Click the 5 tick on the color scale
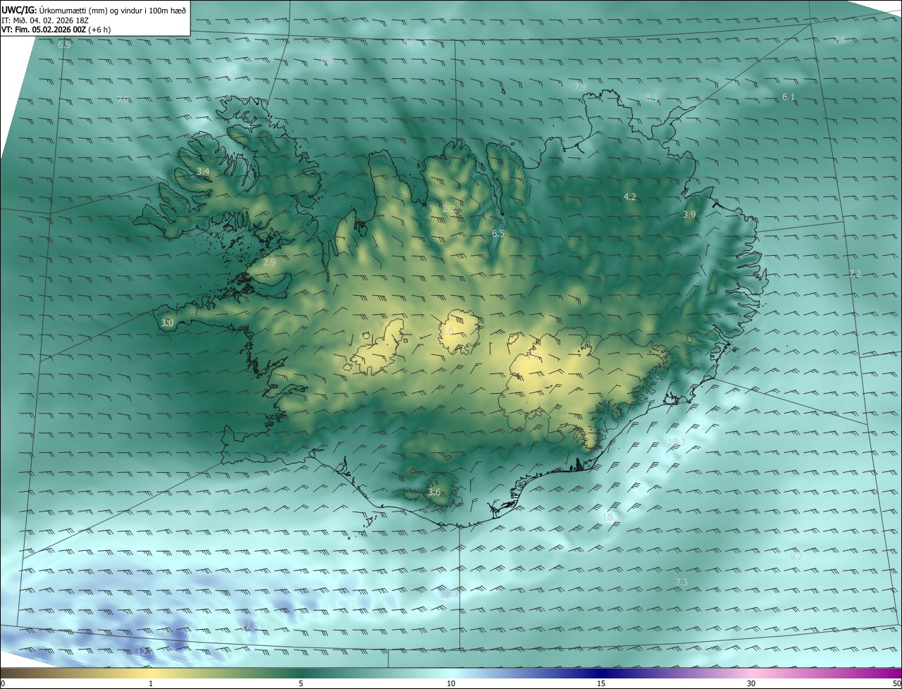 click(x=301, y=683)
